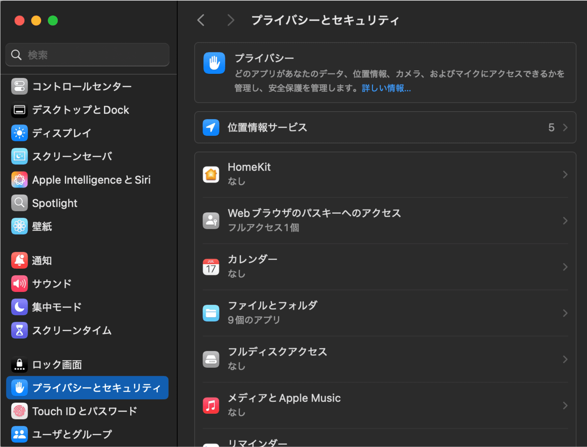The width and height of the screenshot is (587, 447).
Task: Select ロック画面 in the sidebar
Action: pos(56,364)
